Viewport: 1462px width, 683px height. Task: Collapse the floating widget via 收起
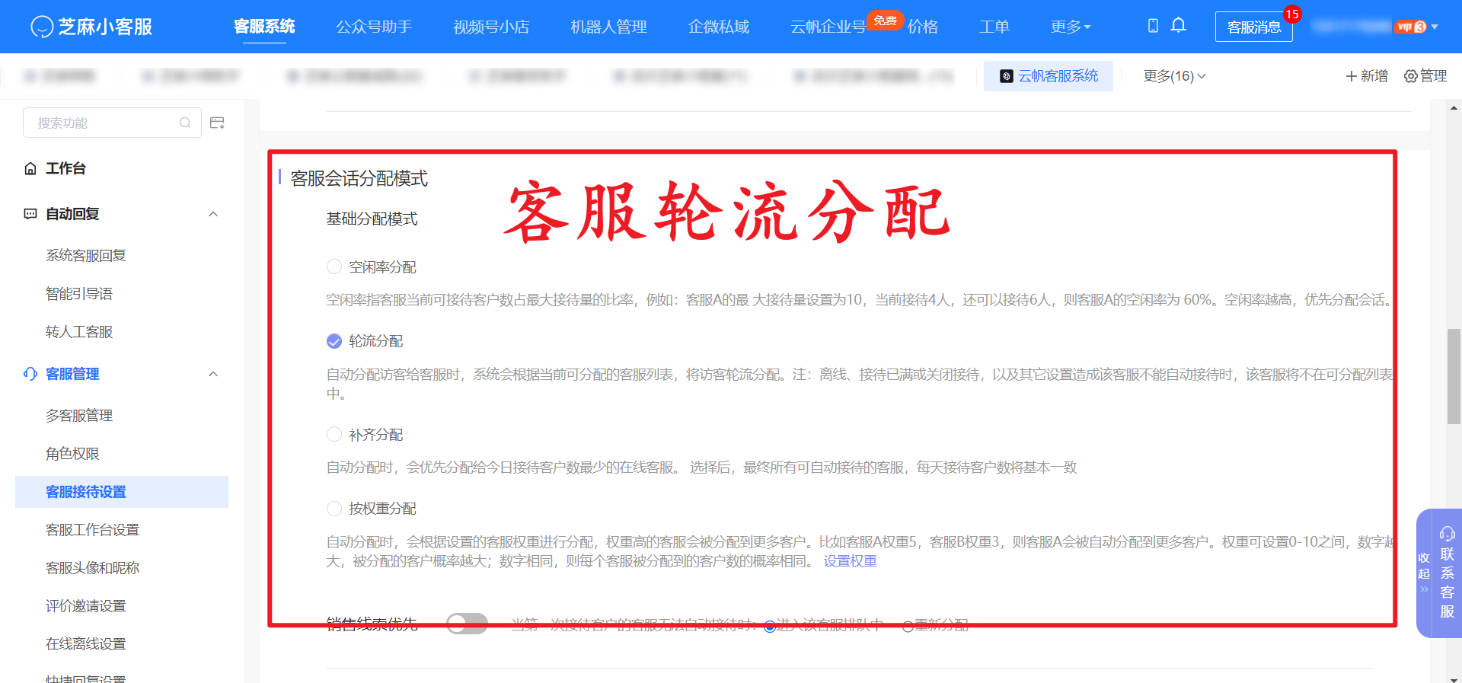[1424, 572]
